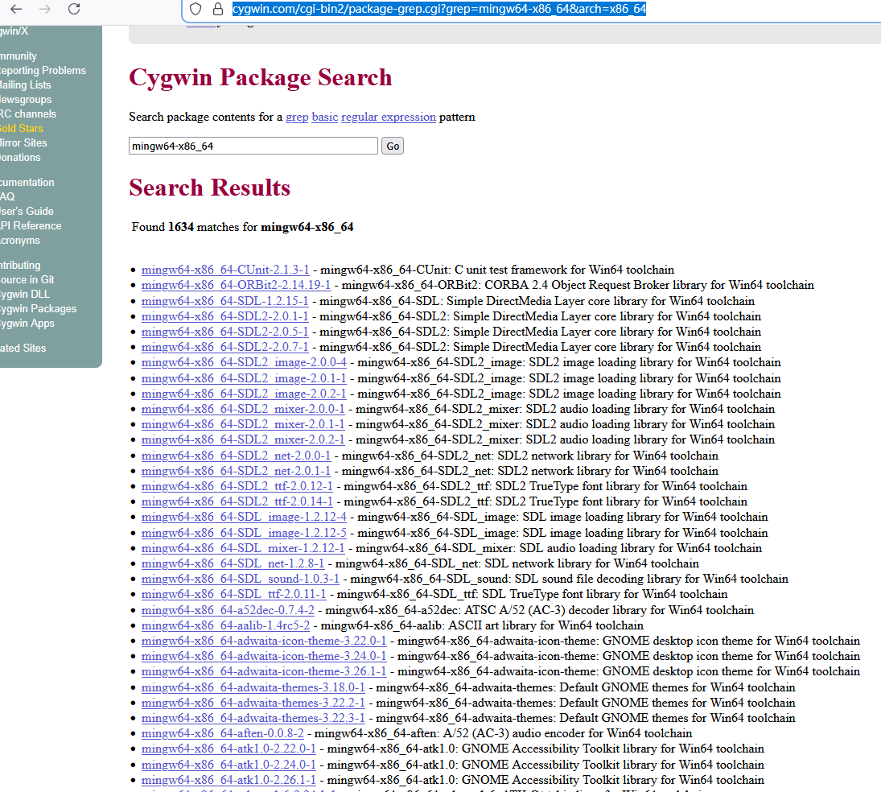This screenshot has height=792, width=881.
Task: Open Acronyms in sidebar
Action: [20, 240]
